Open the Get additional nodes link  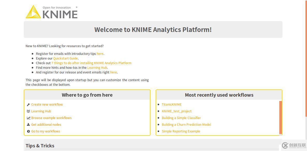click(46, 125)
